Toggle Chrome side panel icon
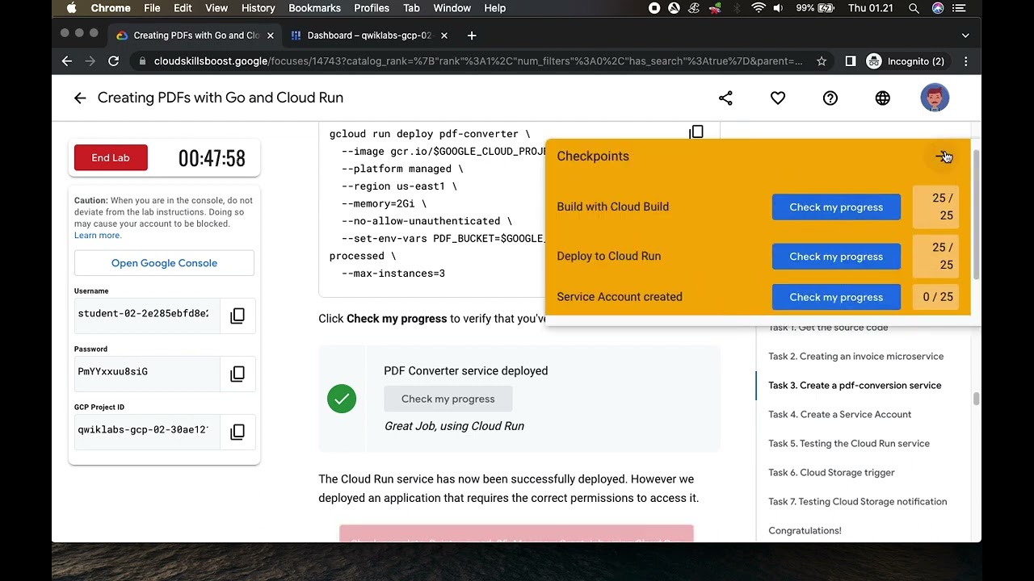1034x581 pixels. pos(850,61)
